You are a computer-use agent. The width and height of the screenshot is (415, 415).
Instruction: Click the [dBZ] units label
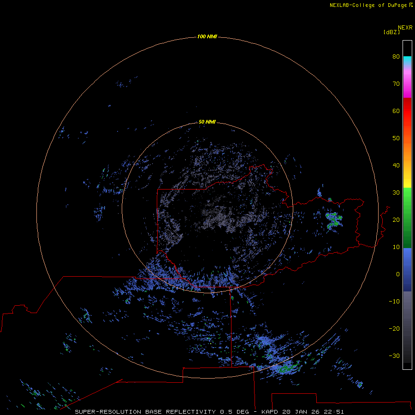(391, 32)
